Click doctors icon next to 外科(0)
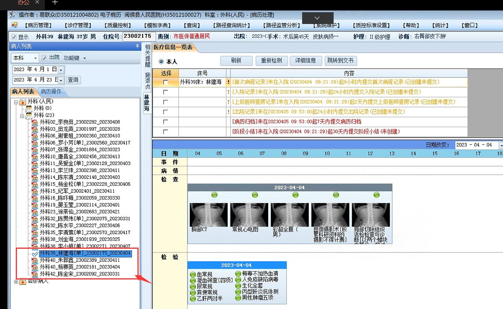Screen dimensions: 503x309 (x=29, y=108)
